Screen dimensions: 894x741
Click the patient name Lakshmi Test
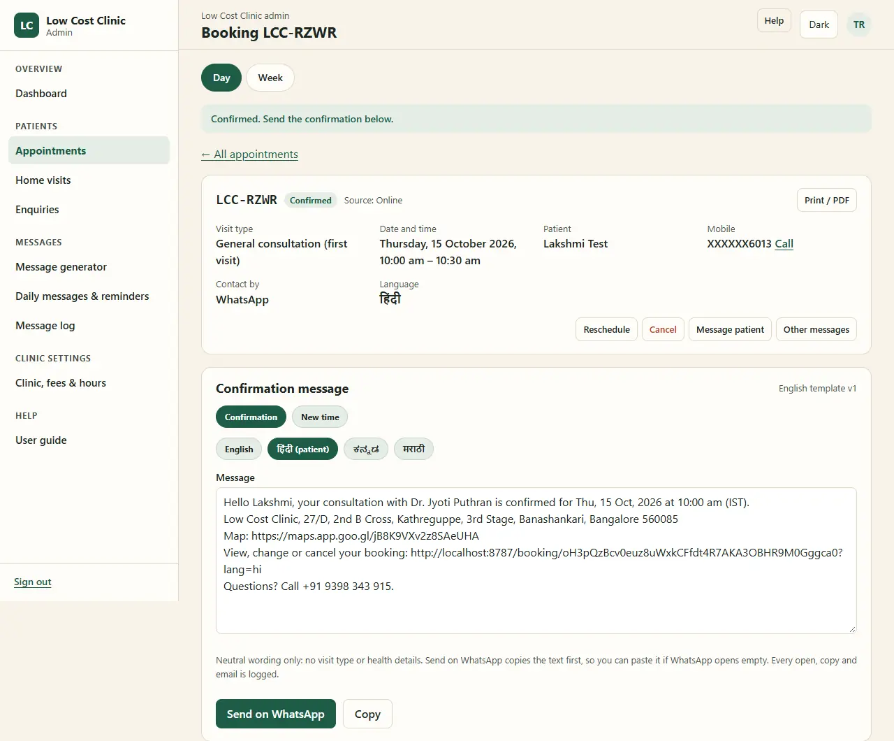click(576, 244)
